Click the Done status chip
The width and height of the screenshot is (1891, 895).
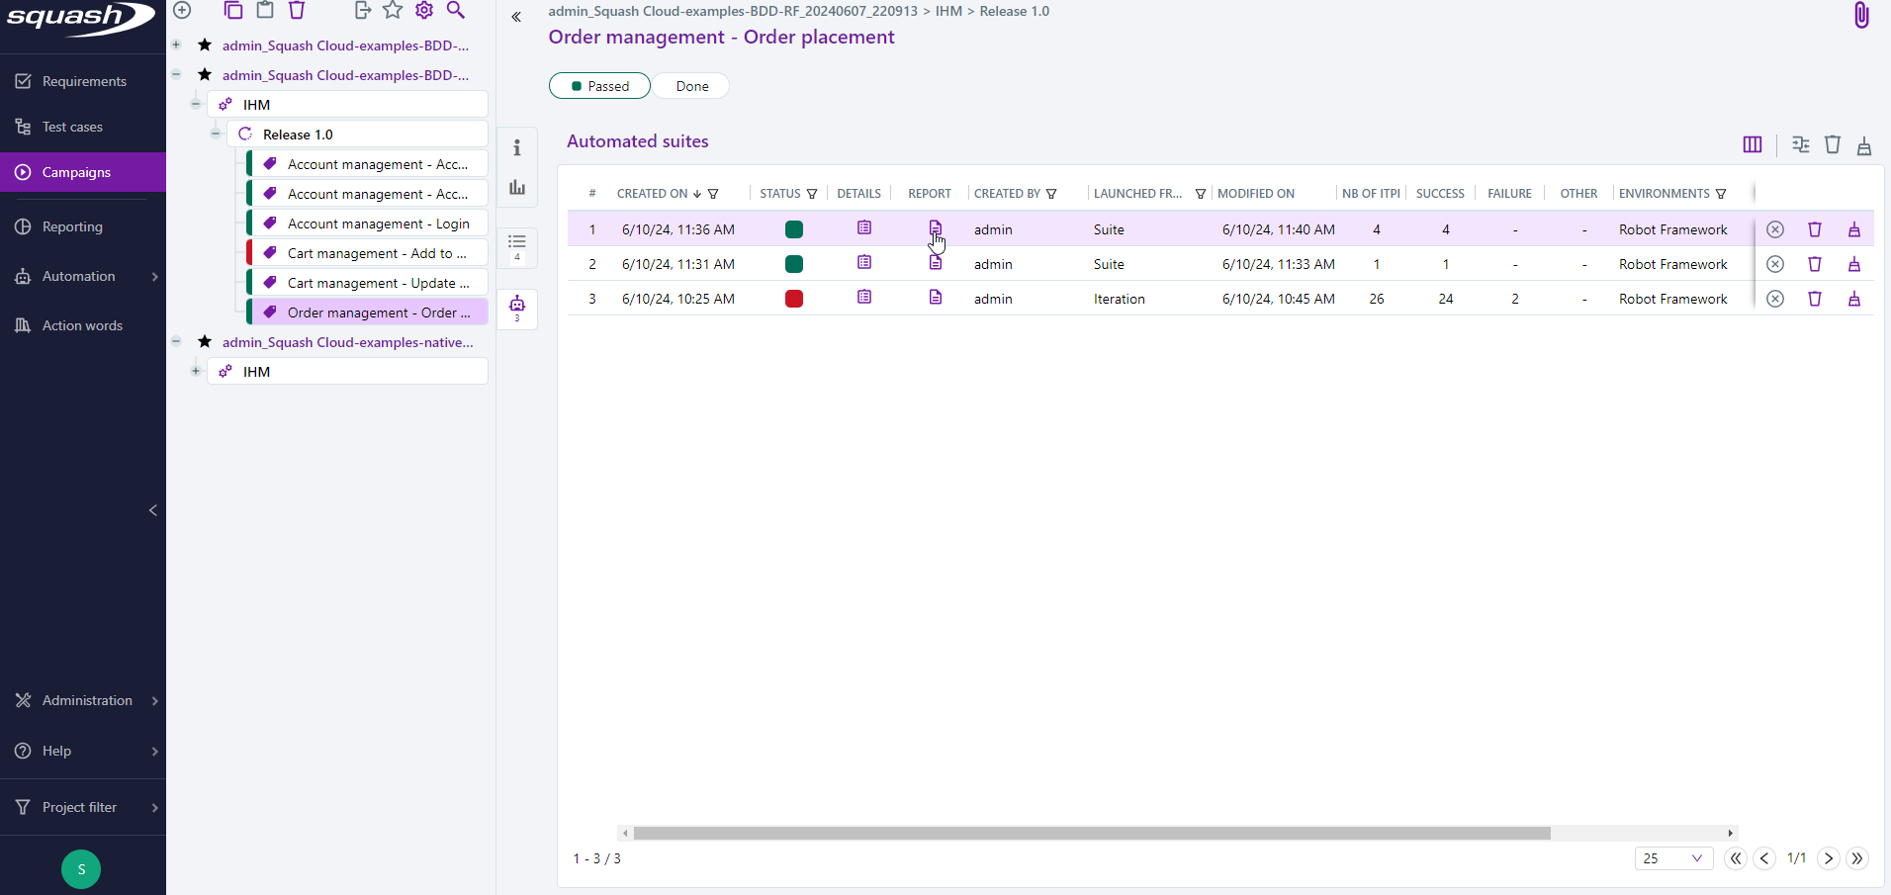pyautogui.click(x=690, y=86)
